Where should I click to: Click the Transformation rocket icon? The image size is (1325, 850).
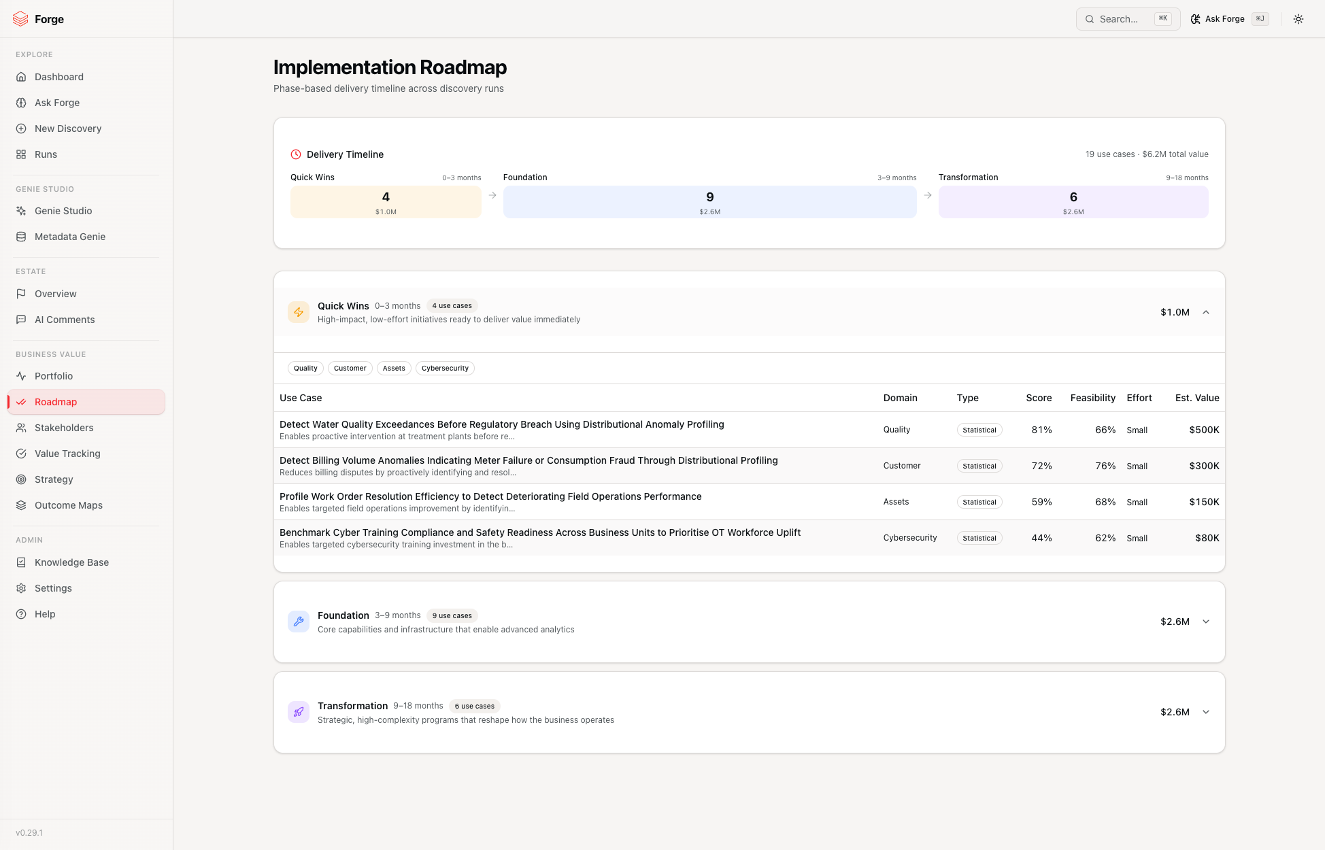coord(299,712)
